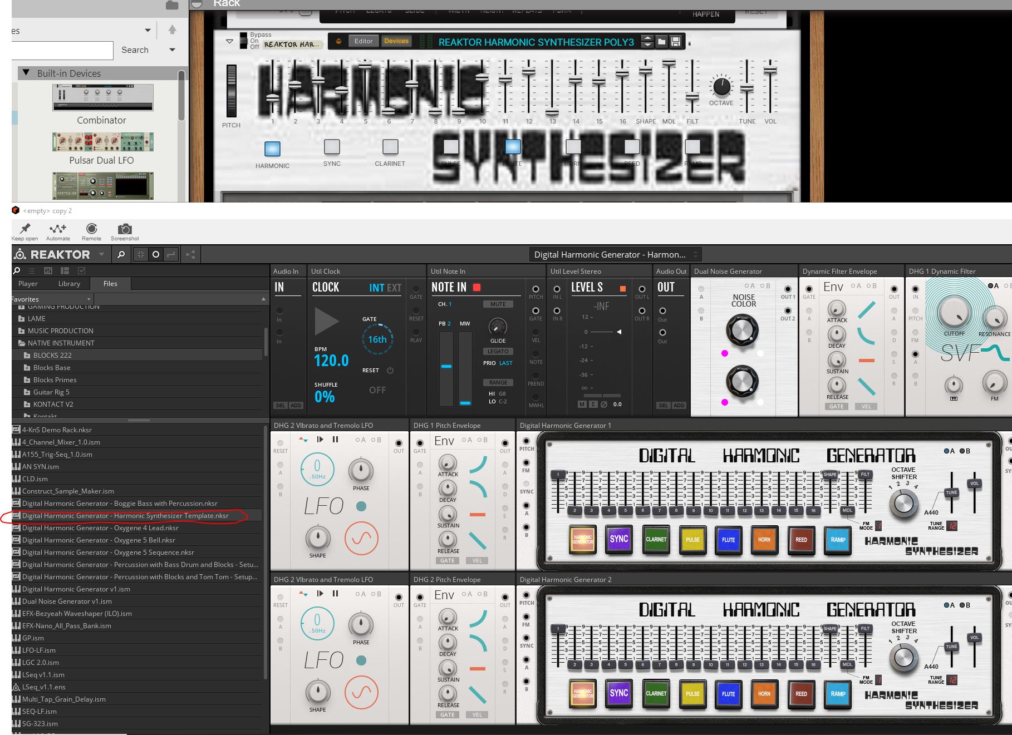Click the save disk icon in Rack device header

coord(676,42)
